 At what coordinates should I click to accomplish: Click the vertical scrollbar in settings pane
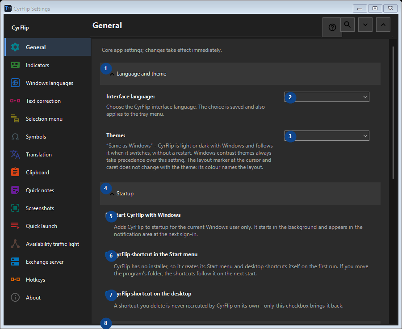393,112
